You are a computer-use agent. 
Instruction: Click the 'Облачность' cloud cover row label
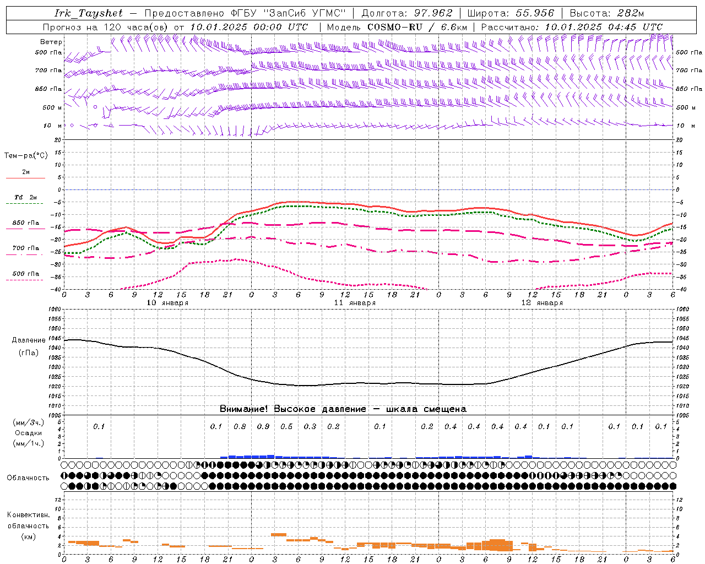click(28, 478)
